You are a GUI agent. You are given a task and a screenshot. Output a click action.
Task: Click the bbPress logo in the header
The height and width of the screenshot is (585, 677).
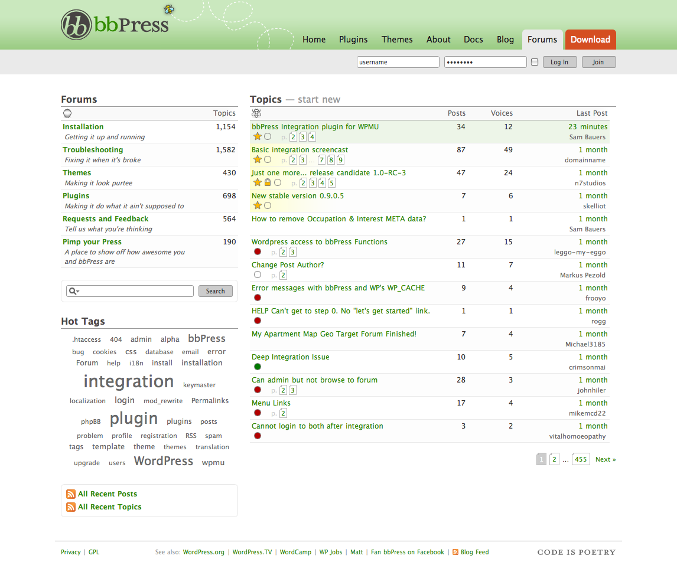115,25
